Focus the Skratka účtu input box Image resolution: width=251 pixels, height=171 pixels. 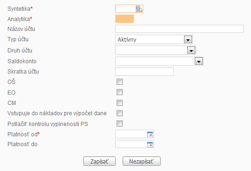pos(144,72)
